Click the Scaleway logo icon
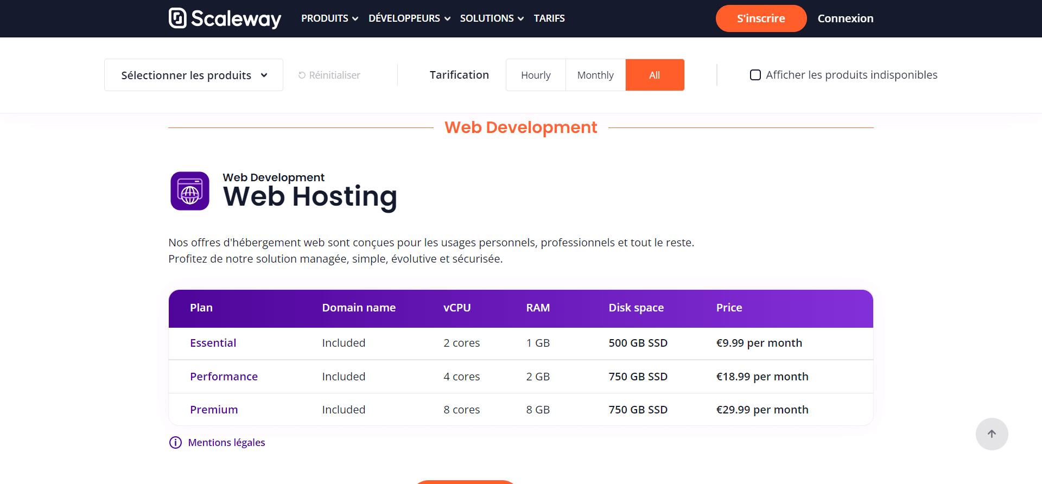This screenshot has height=484, width=1042. pos(177,18)
